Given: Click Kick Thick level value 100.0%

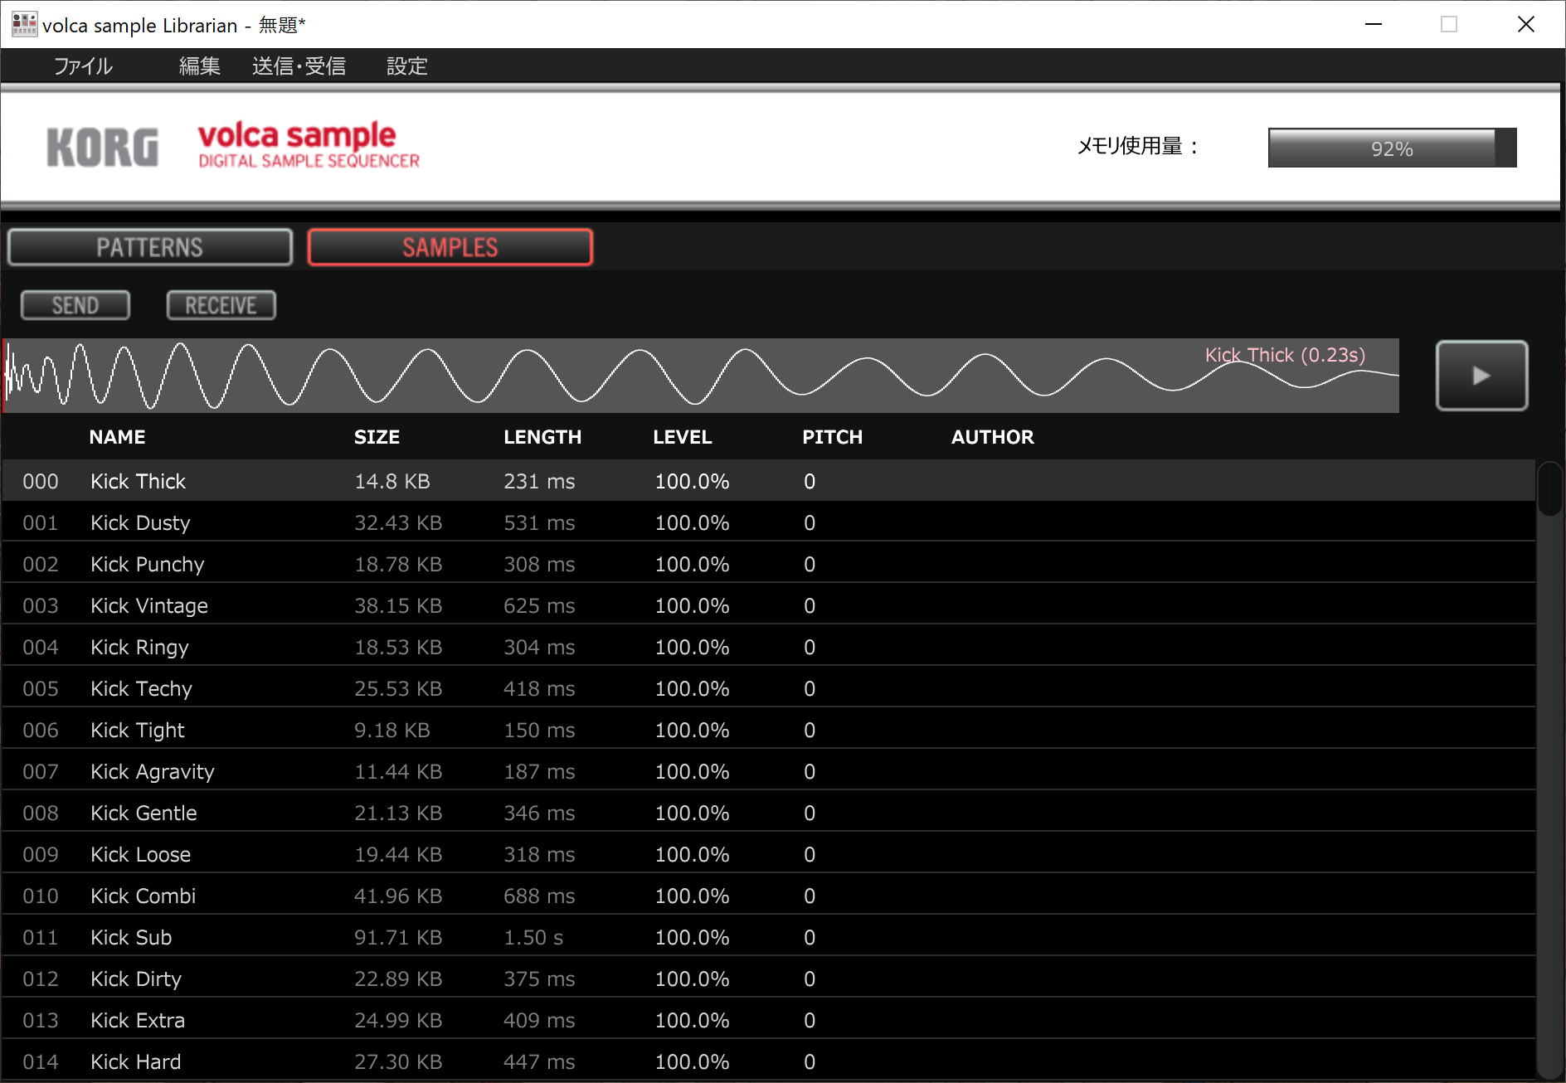Looking at the screenshot, I should tap(692, 481).
